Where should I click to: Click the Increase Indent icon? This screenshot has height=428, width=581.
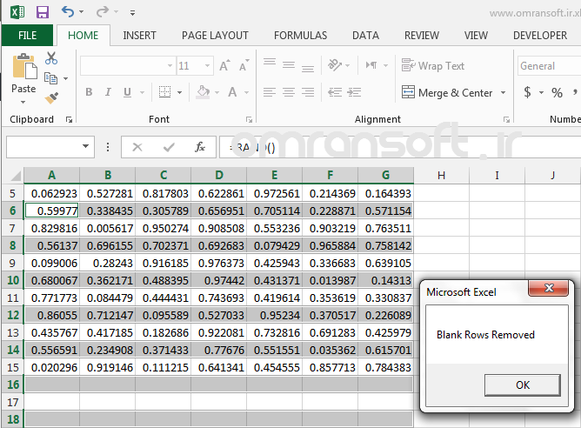pos(354,92)
